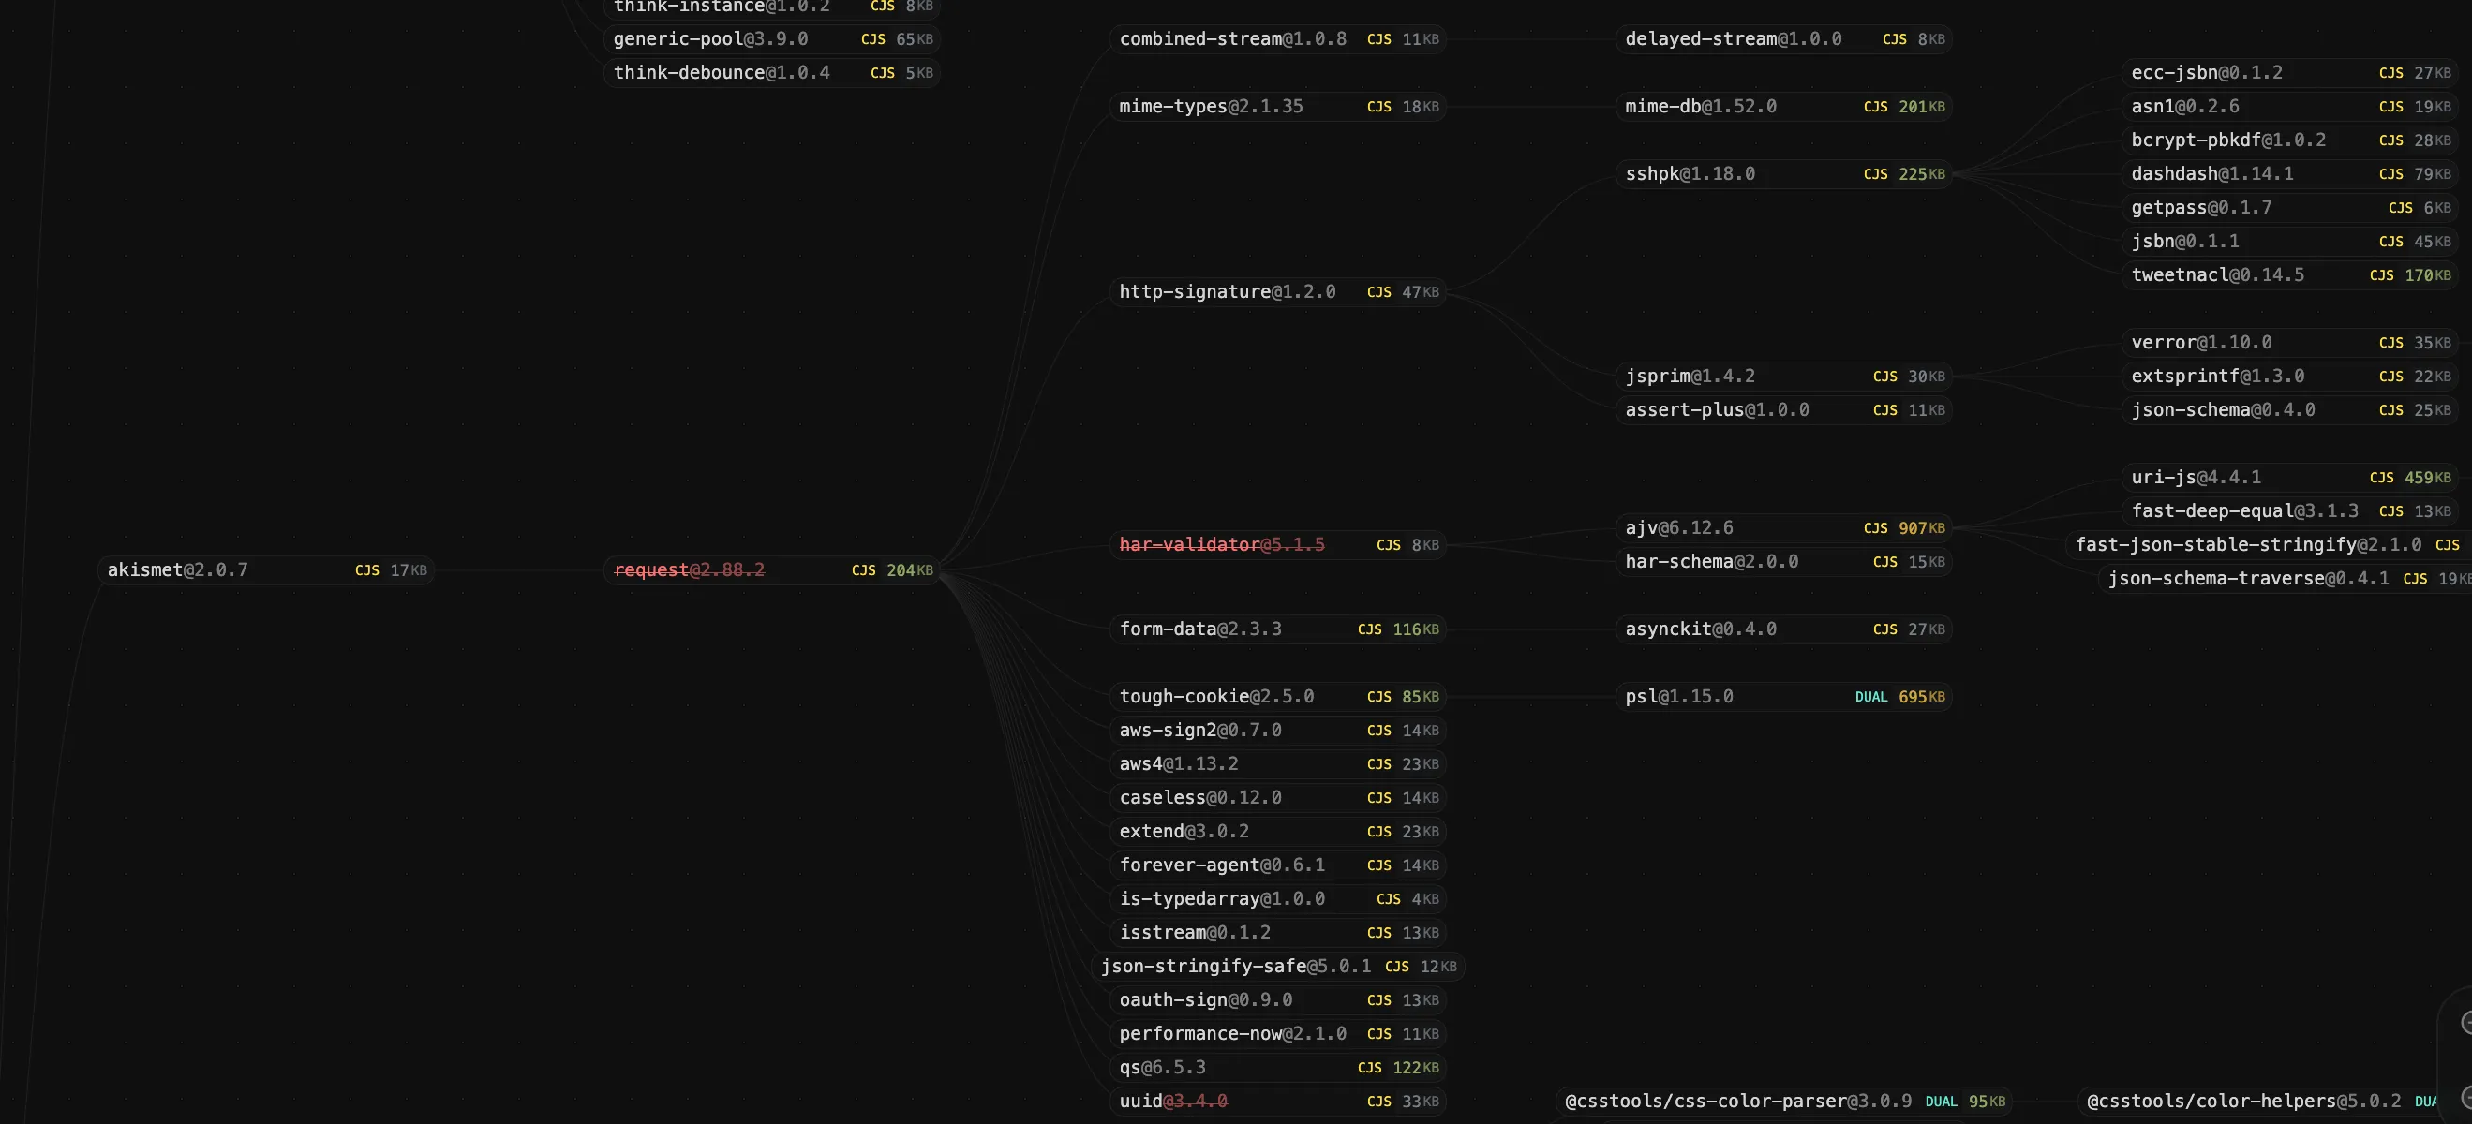Select the http-signature@1.2.0 node

[x=1227, y=291]
